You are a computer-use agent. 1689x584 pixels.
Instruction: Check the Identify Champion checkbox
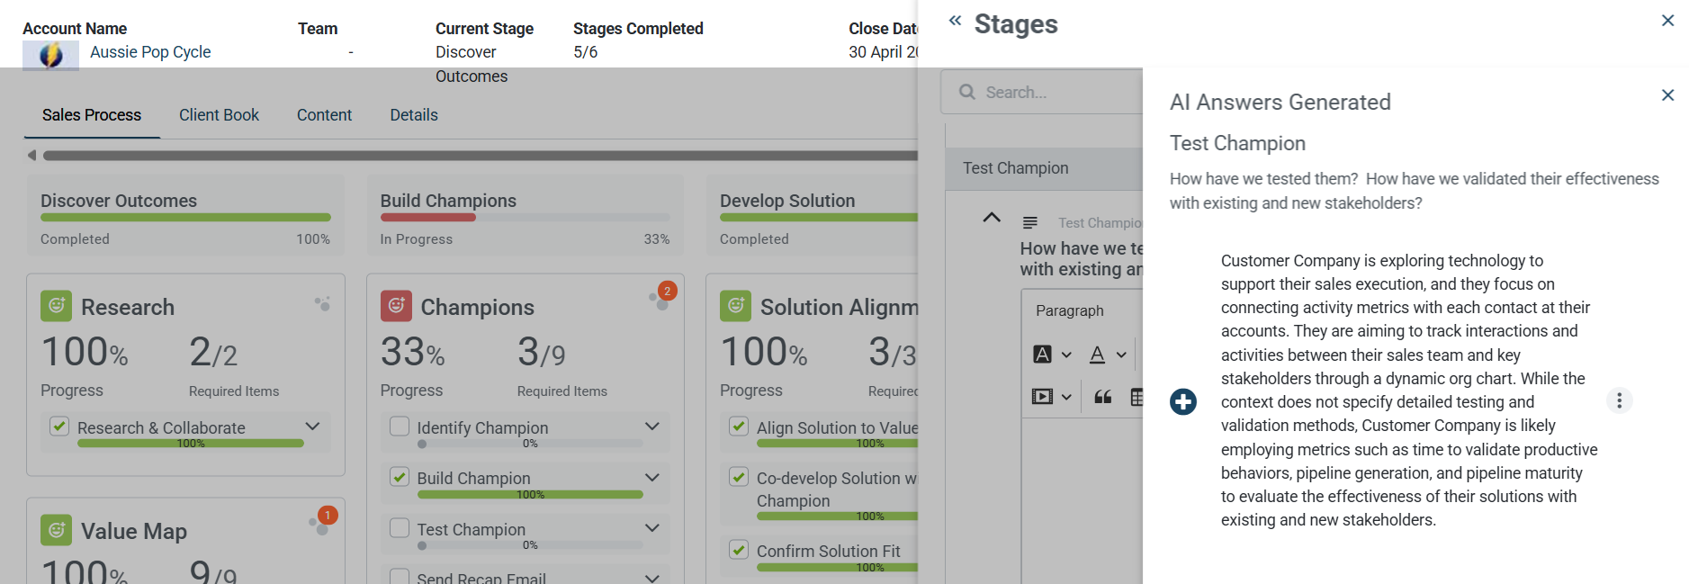(x=400, y=427)
